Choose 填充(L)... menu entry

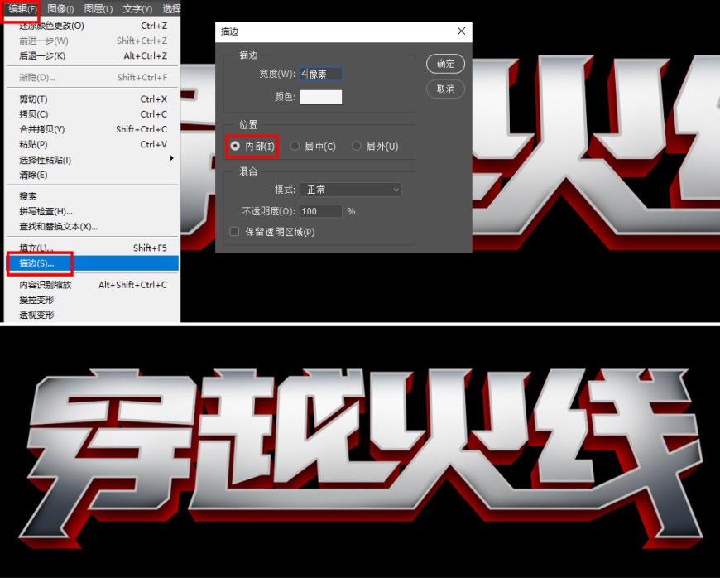click(x=92, y=248)
